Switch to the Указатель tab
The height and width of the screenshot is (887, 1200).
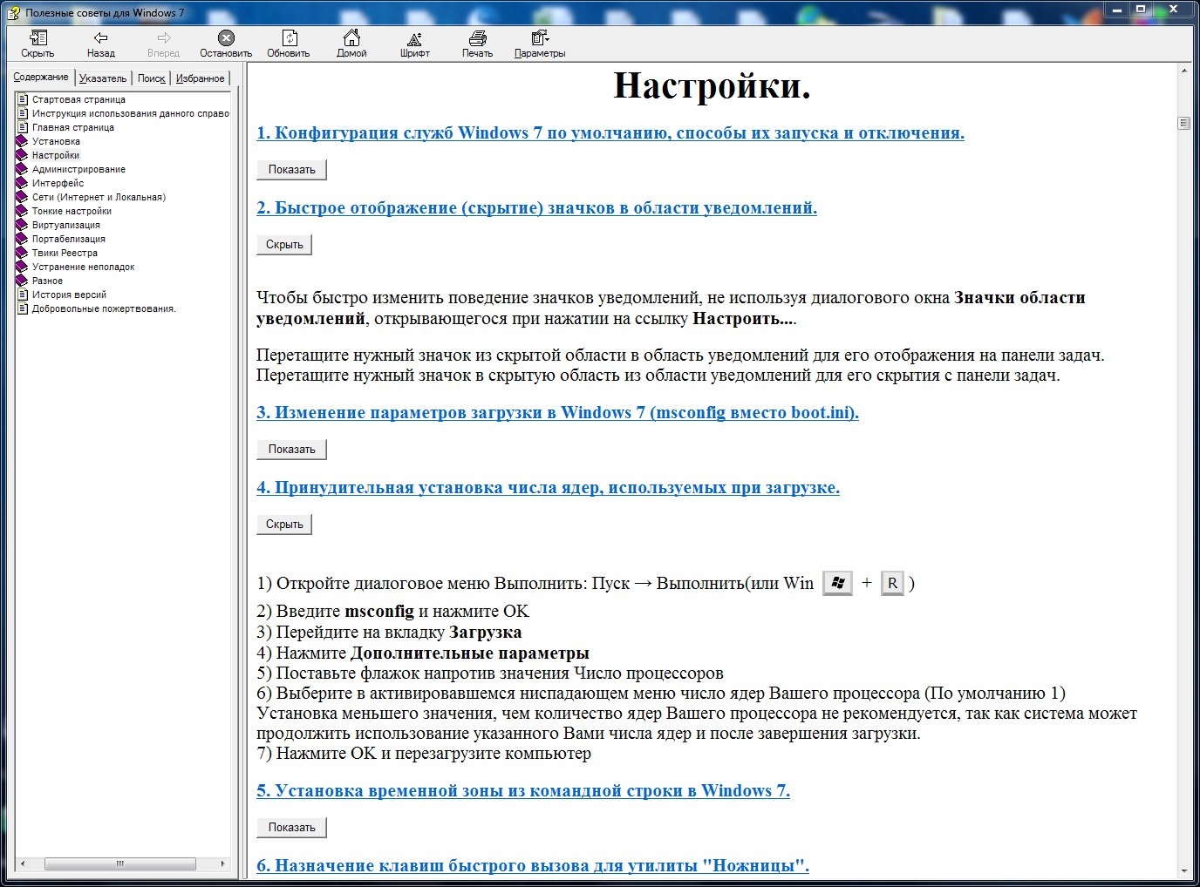tap(103, 78)
